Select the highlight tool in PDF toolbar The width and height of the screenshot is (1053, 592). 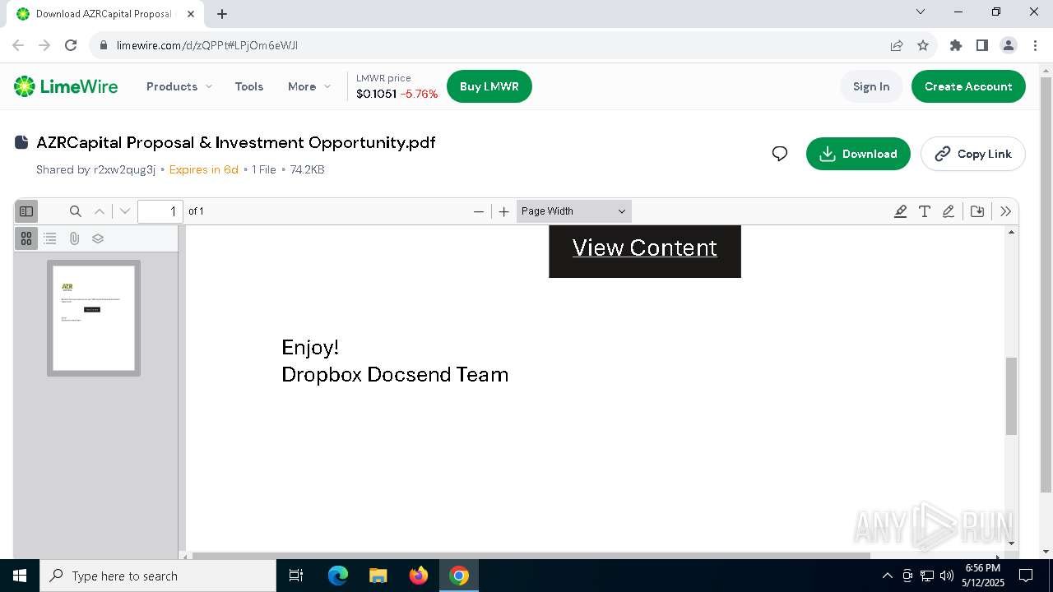pos(900,211)
